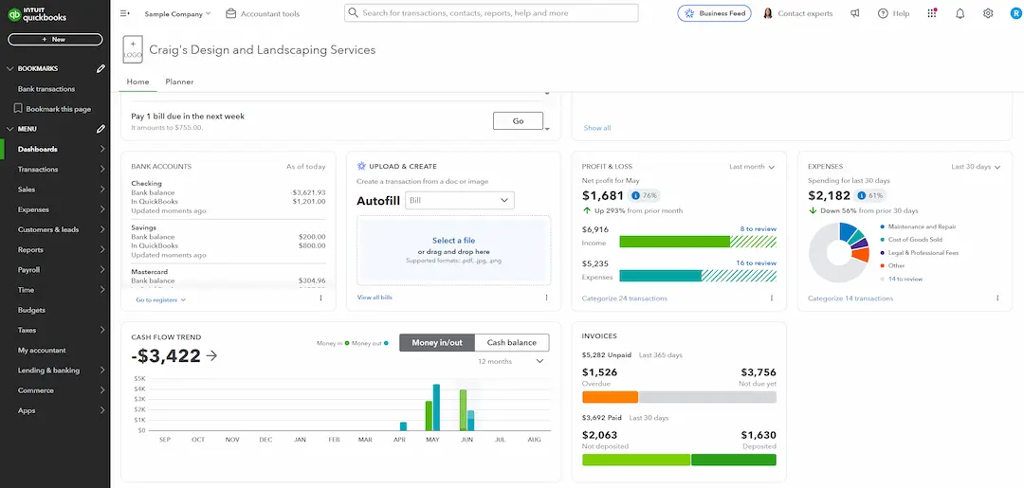Open the user profile avatar R

tap(1015, 13)
